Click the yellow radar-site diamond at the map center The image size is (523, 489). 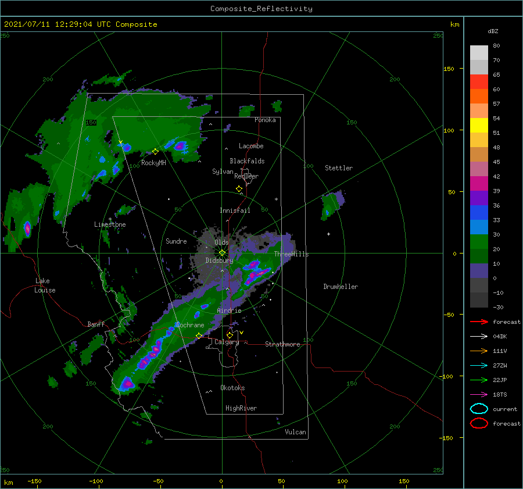click(222, 253)
